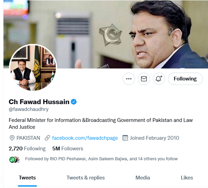This screenshot has height=188, width=208.
Task: Toggle the Following button to unfollow
Action: click(x=185, y=79)
